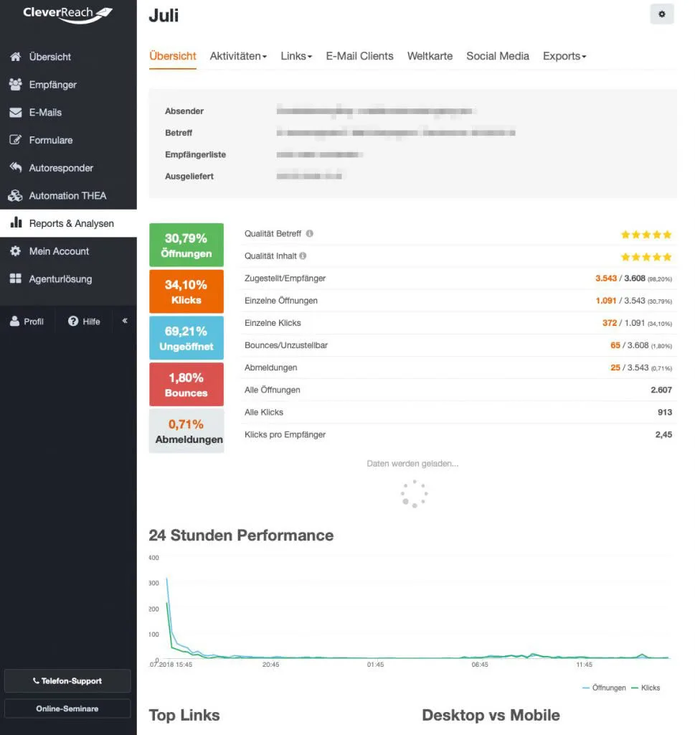Click the gray 0,71% Abmeldungen tile
This screenshot has height=735, width=695.
[186, 431]
